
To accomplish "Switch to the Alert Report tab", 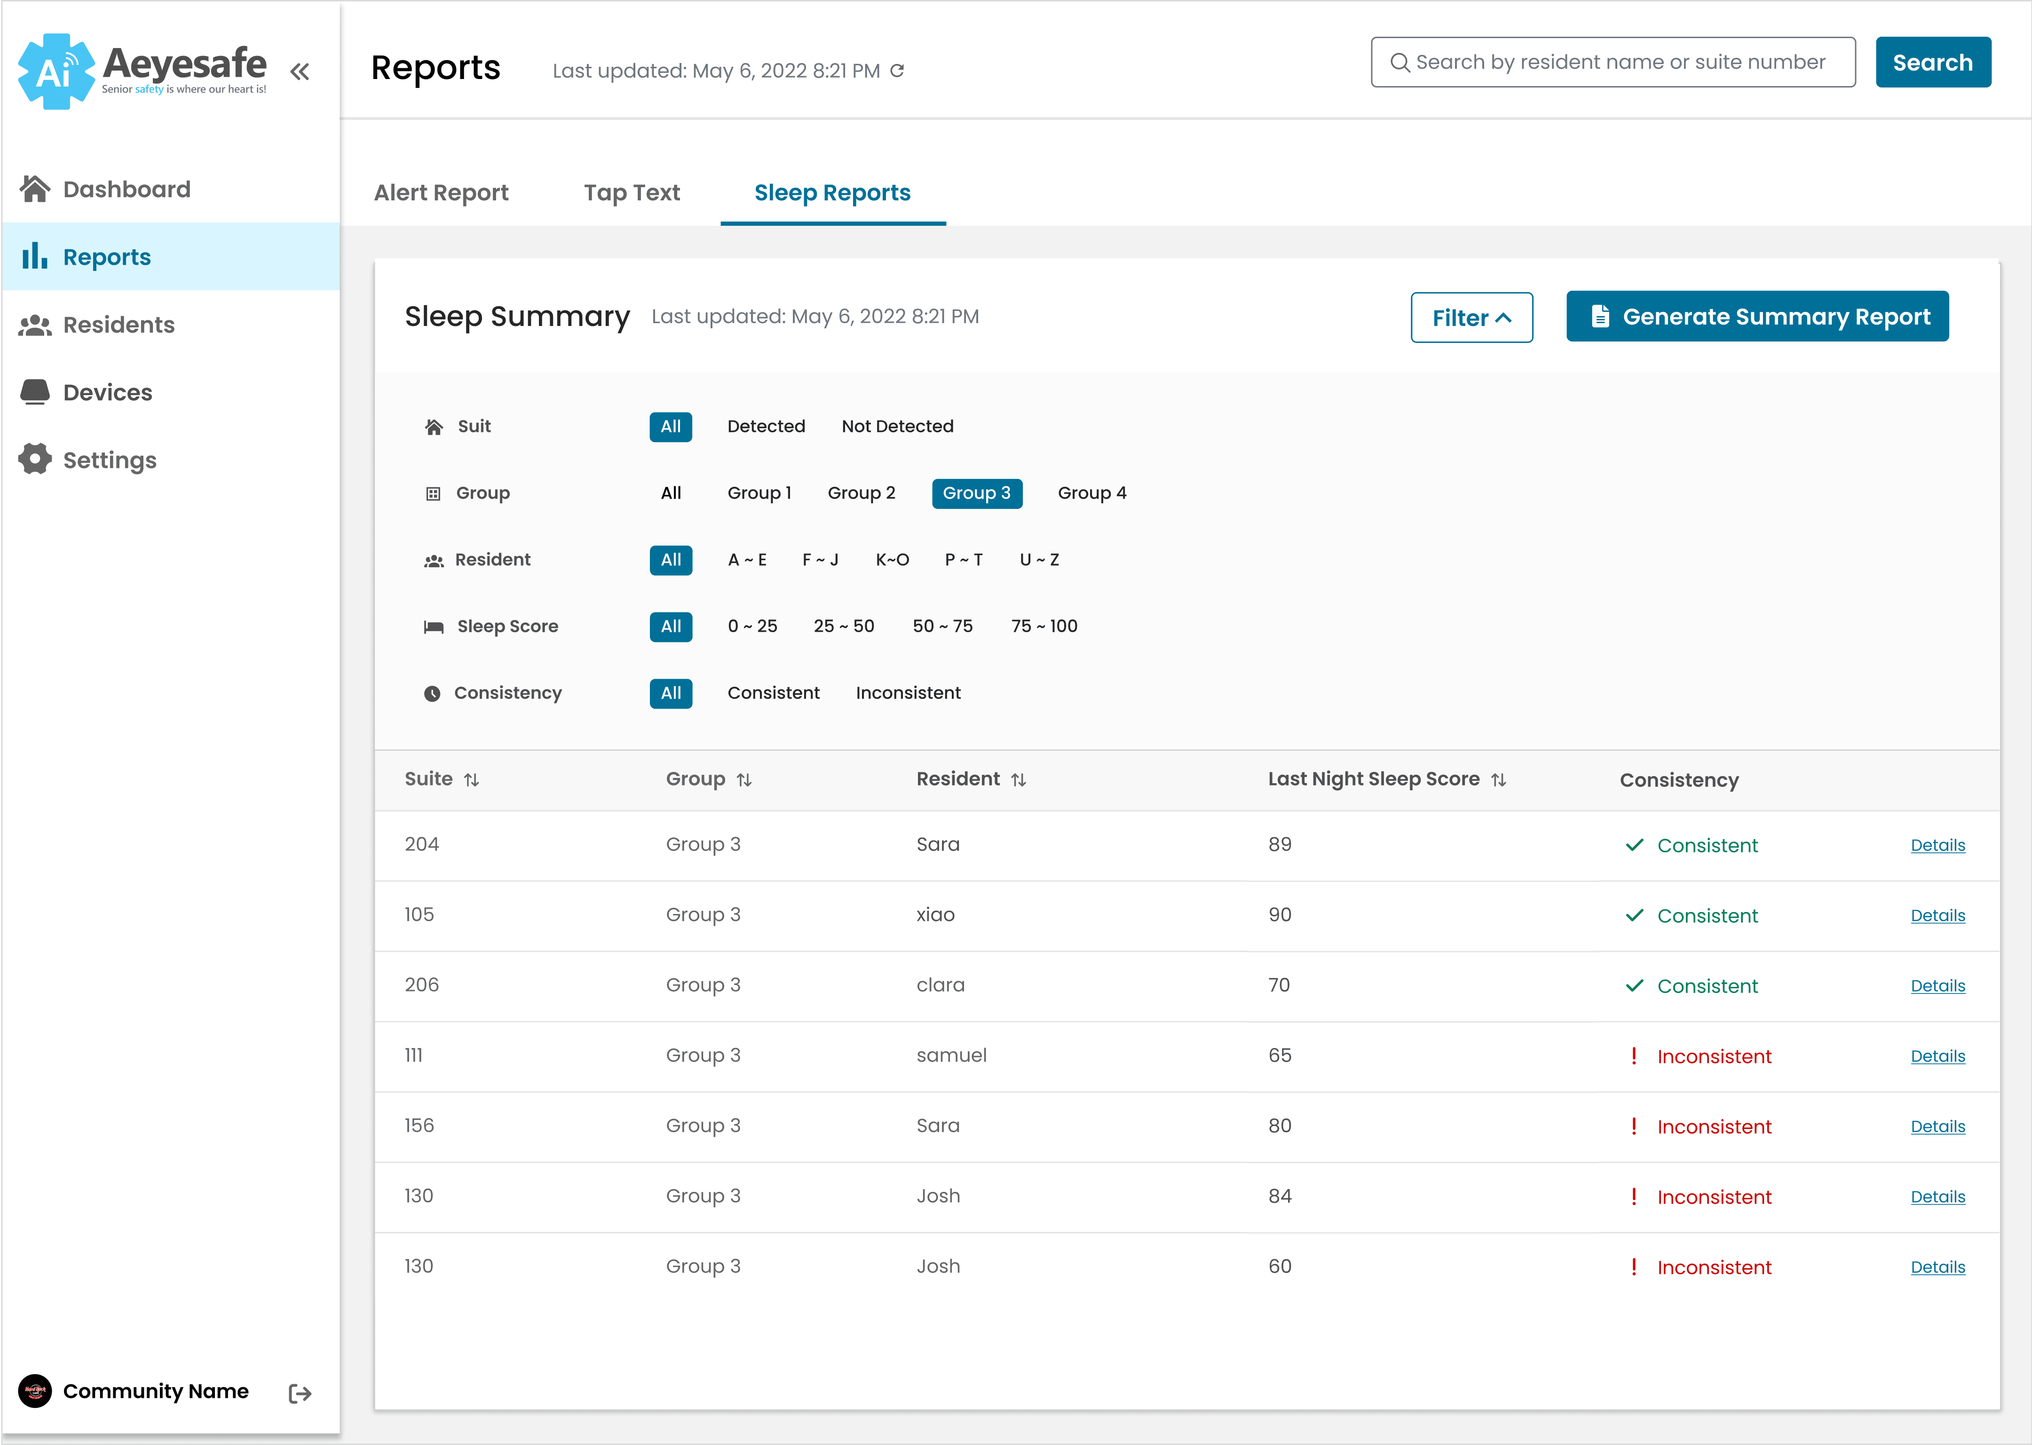I will point(441,193).
